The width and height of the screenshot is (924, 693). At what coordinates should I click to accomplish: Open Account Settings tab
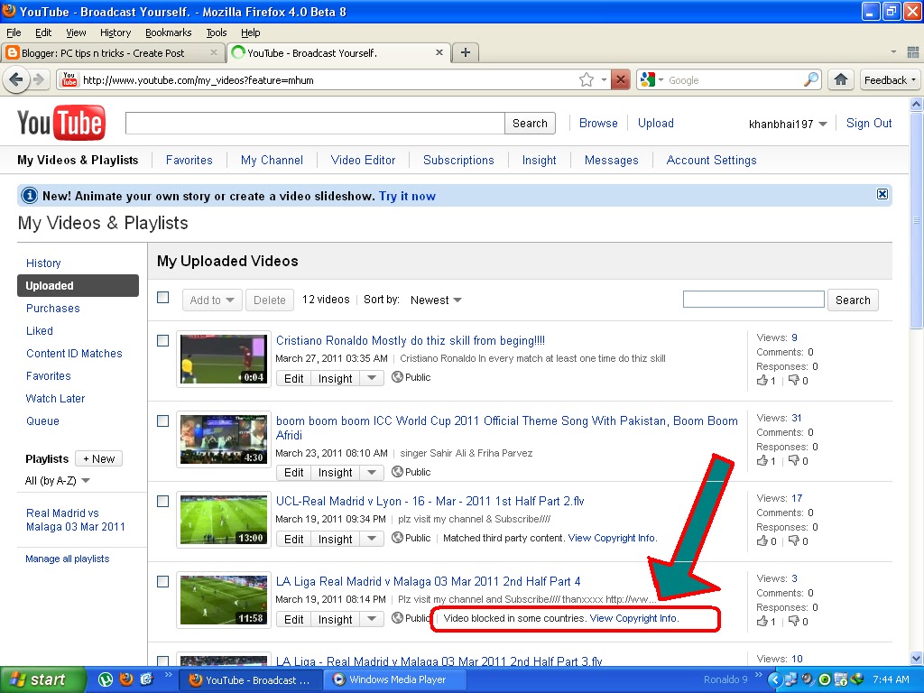(711, 160)
